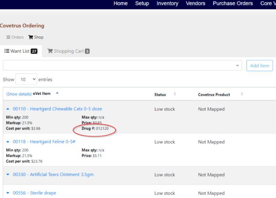Screen dimensions: 276x198
Task: Open 00330 Artificial Tears Ointment 3.5gm
Action: click(x=53, y=174)
